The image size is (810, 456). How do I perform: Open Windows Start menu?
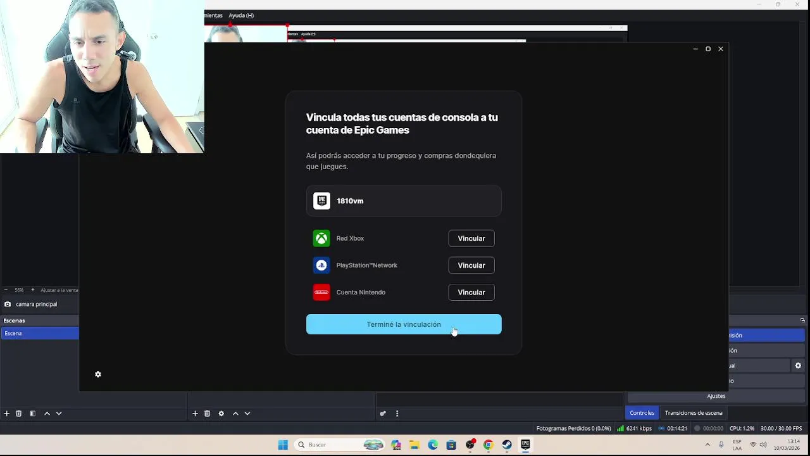click(283, 445)
